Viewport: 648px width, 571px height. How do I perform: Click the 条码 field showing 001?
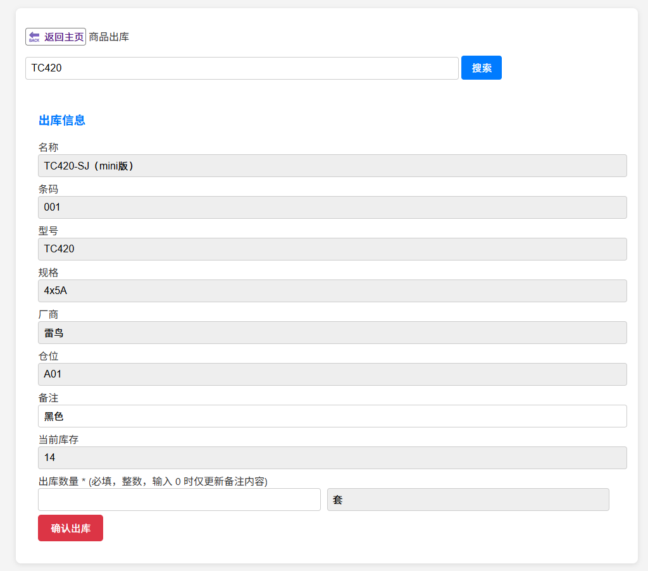pyautogui.click(x=332, y=207)
